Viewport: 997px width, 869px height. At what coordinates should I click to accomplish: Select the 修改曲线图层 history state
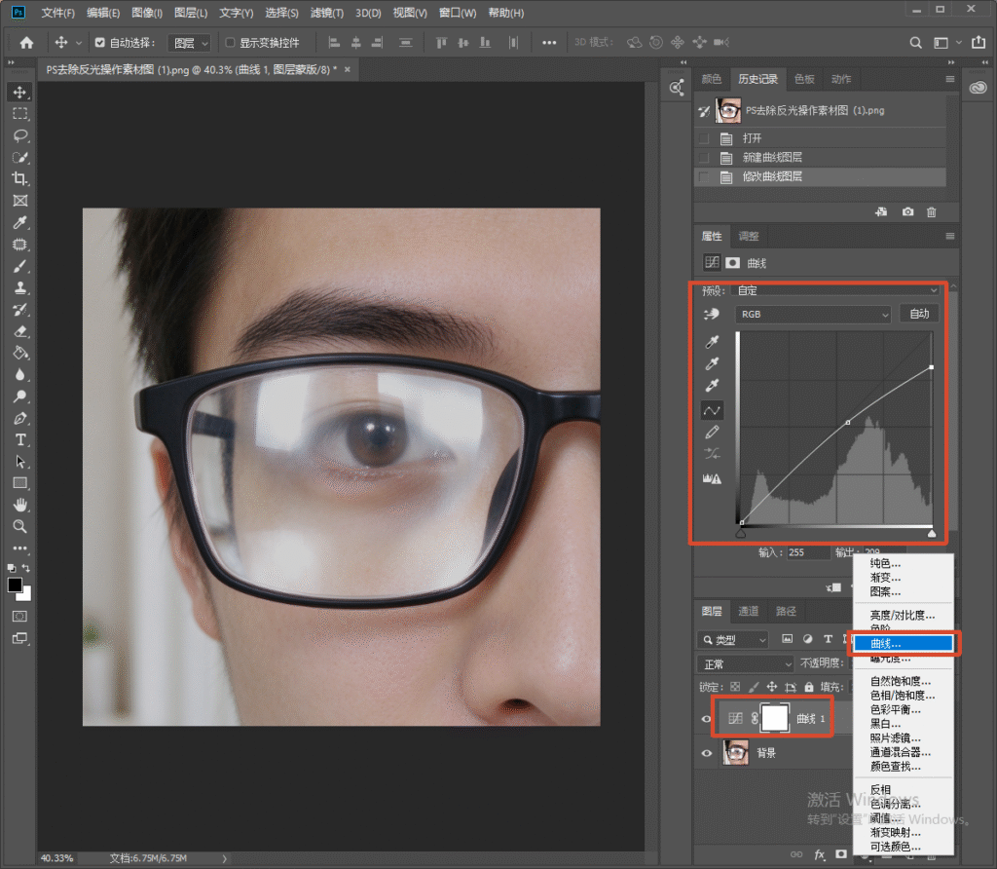tap(820, 176)
